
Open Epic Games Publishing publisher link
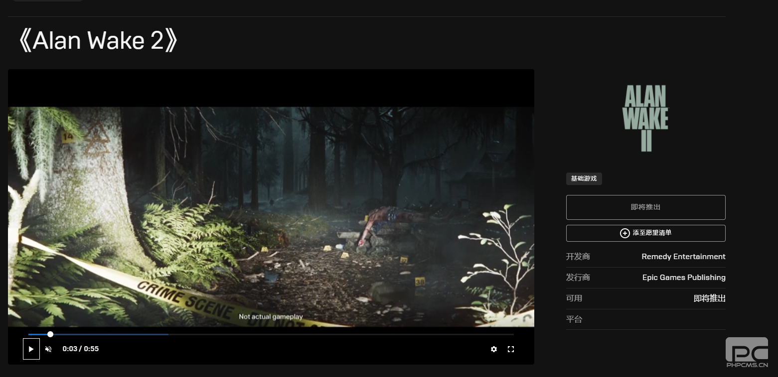coord(684,278)
